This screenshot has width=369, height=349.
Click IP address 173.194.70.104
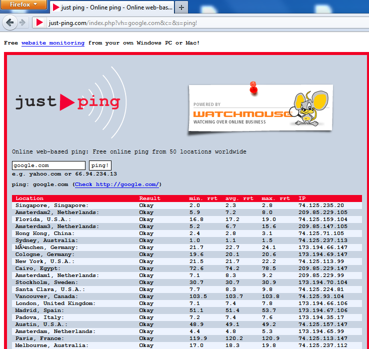(323, 282)
